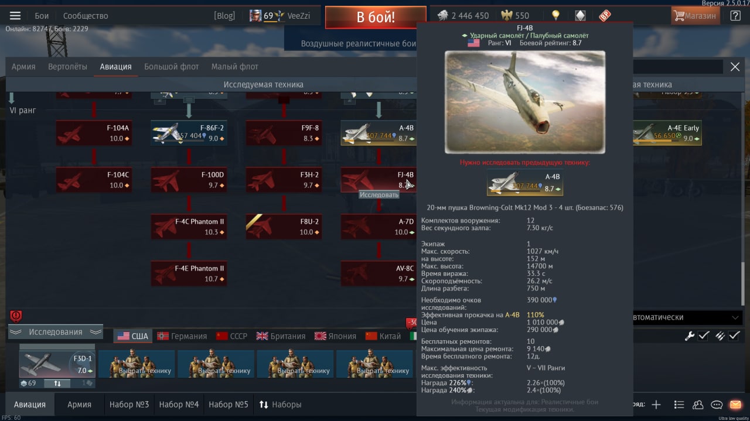Add a squad member with plus icon
This screenshot has width=750, height=421.
656,405
